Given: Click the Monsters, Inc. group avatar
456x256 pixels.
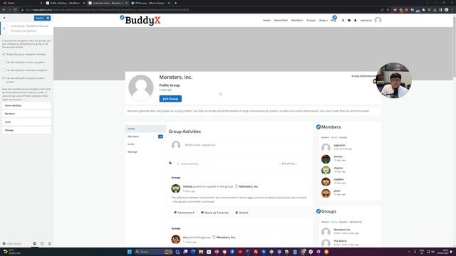Looking at the screenshot, I should click(141, 87).
